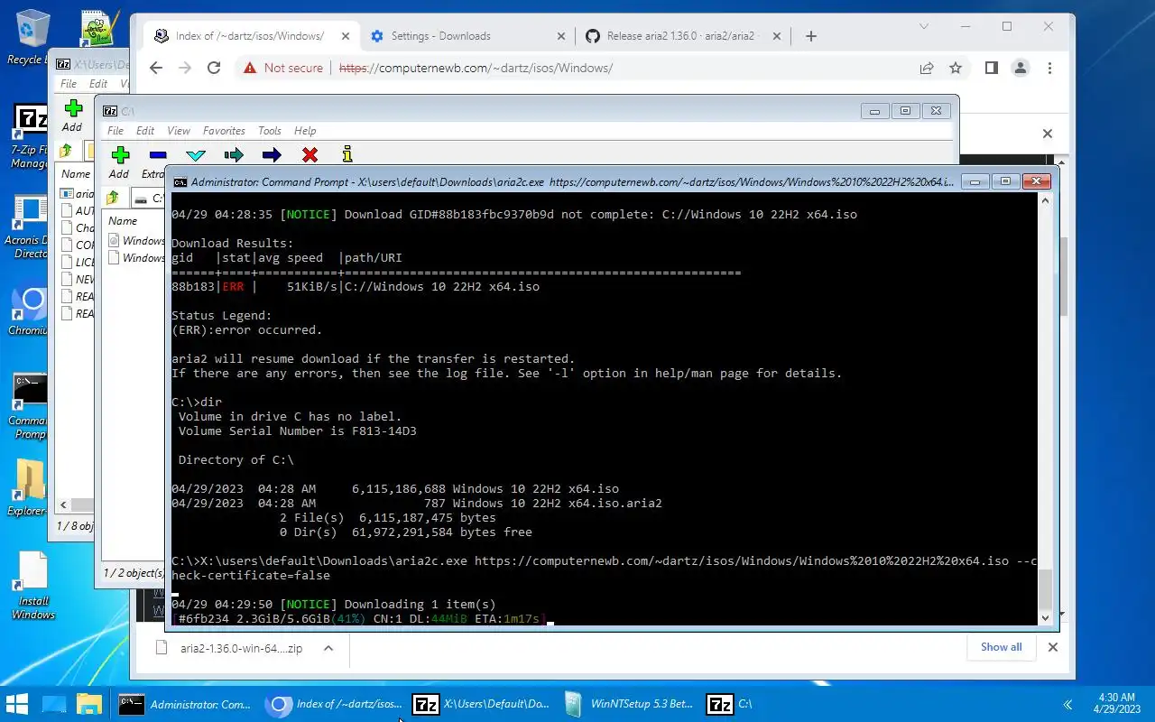The image size is (1155, 722).
Task: Click the horizontal scrollbar left arrow in rear 7-Zip
Action: (64, 505)
